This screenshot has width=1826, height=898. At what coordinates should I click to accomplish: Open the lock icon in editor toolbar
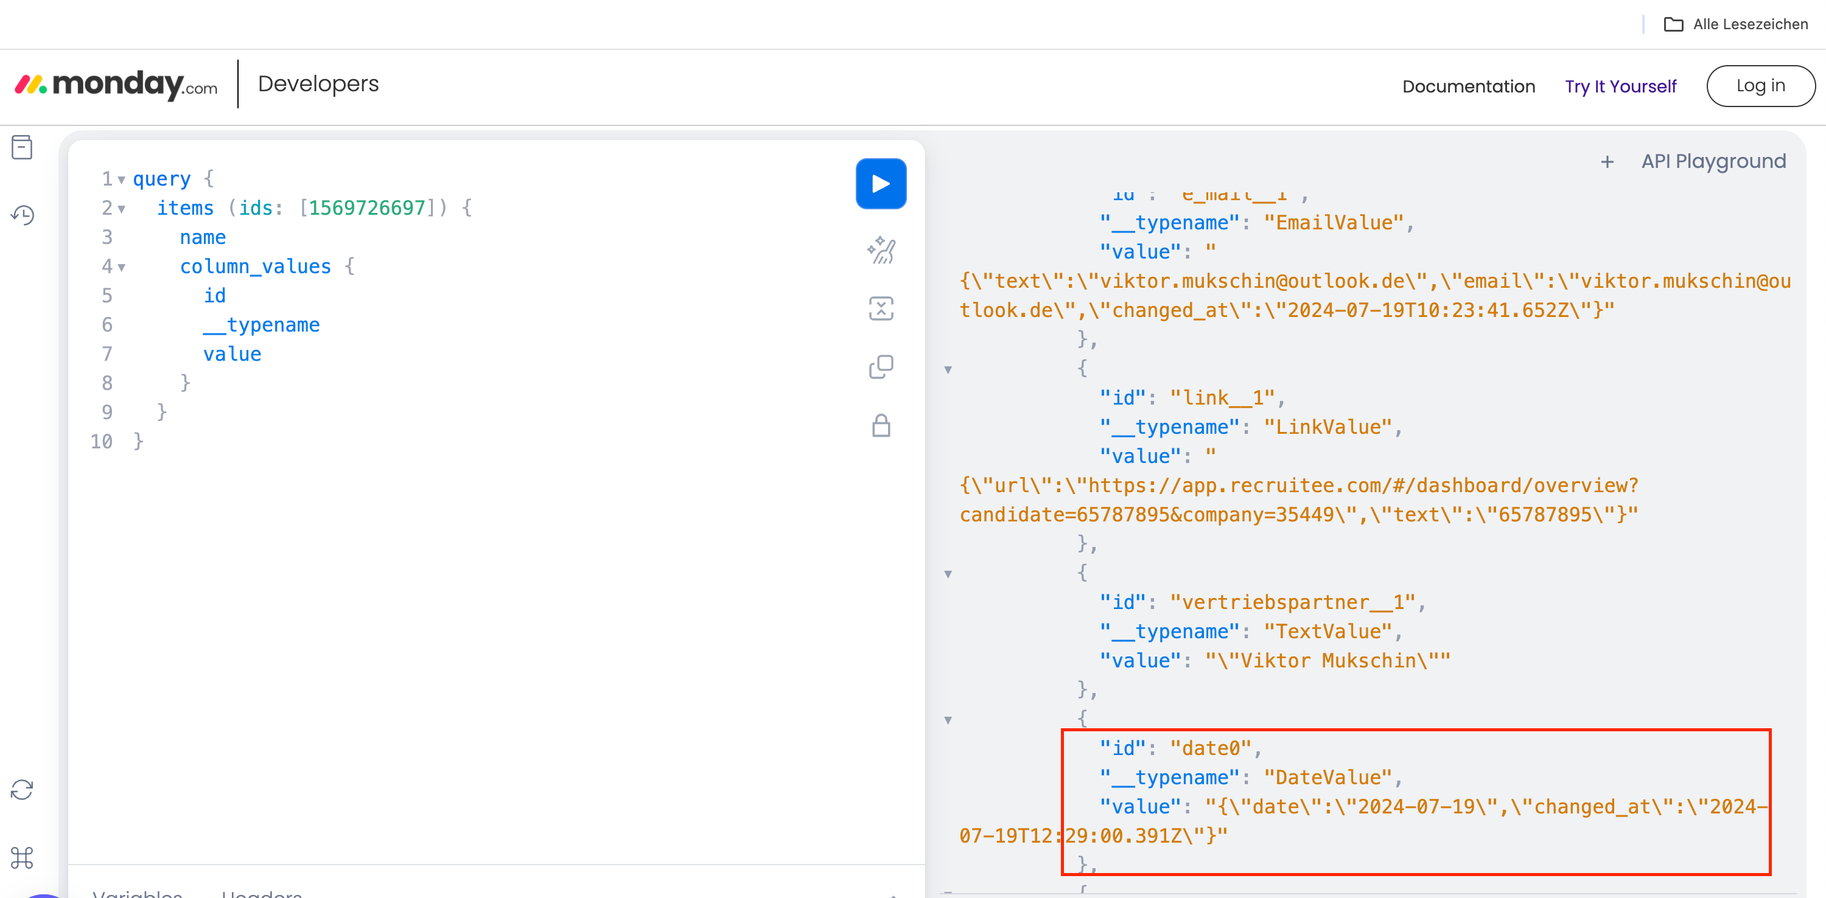pyautogui.click(x=880, y=425)
